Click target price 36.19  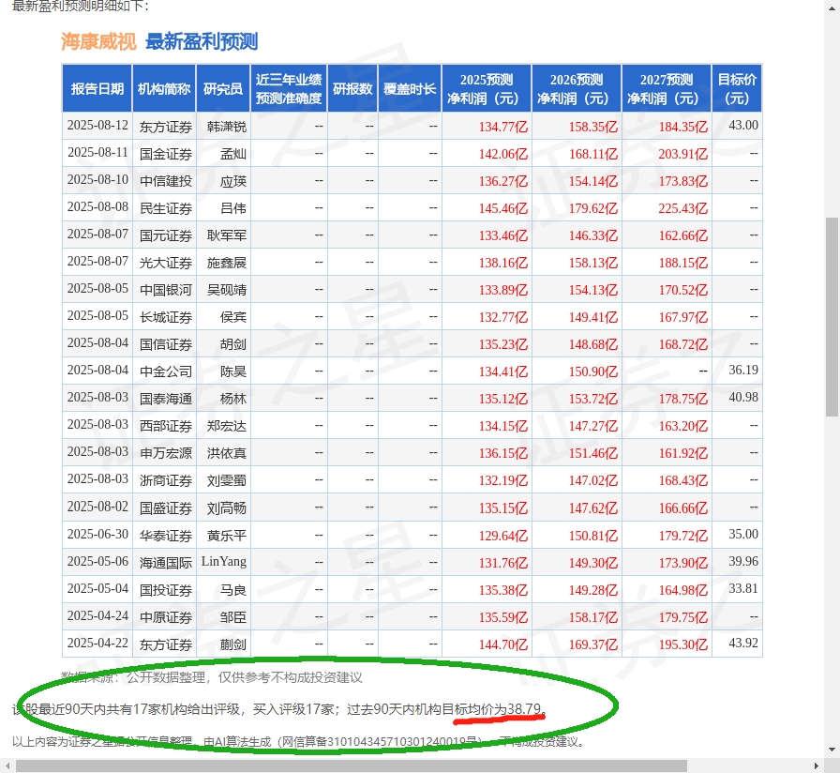tap(743, 370)
